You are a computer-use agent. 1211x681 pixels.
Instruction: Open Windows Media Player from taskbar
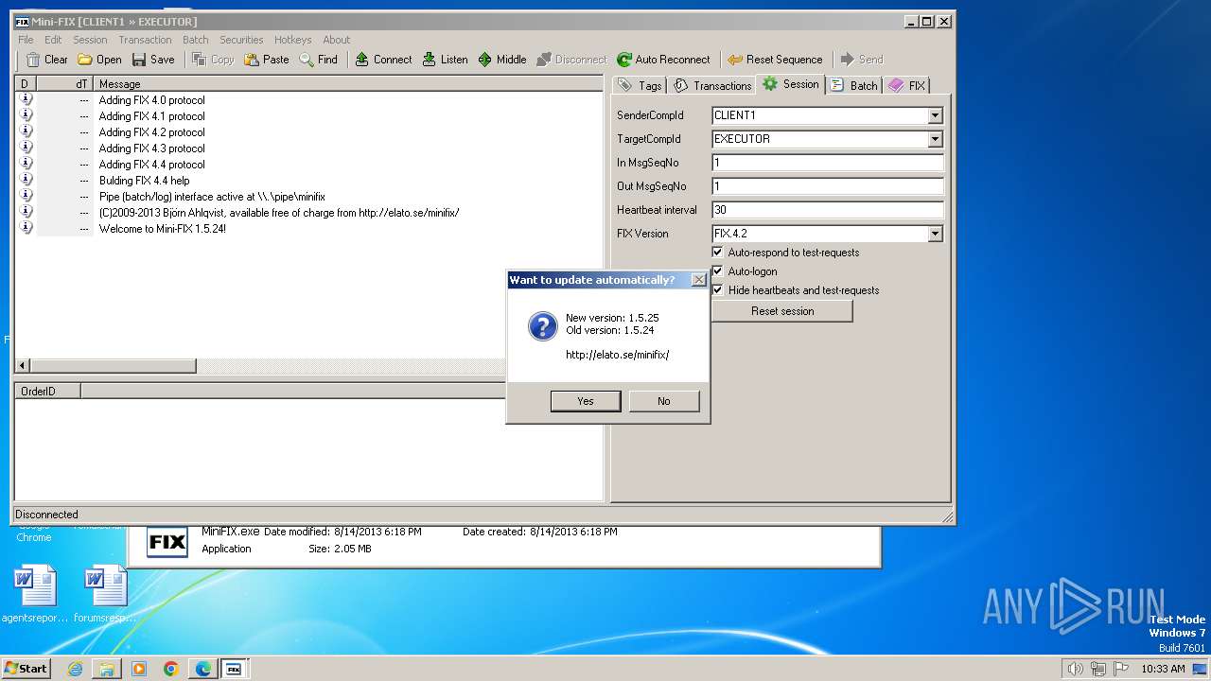[x=139, y=669]
